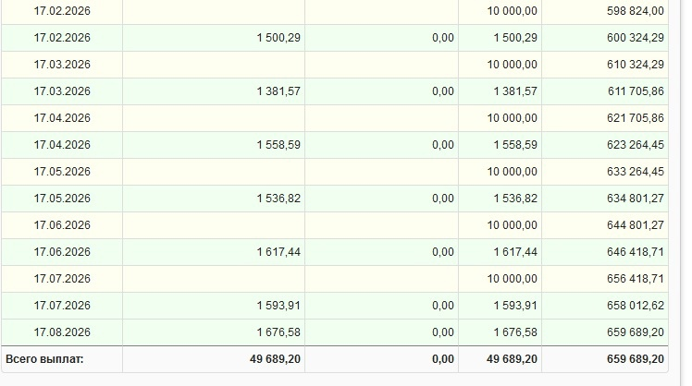Click the 17.08.2026 date cell

62,332
